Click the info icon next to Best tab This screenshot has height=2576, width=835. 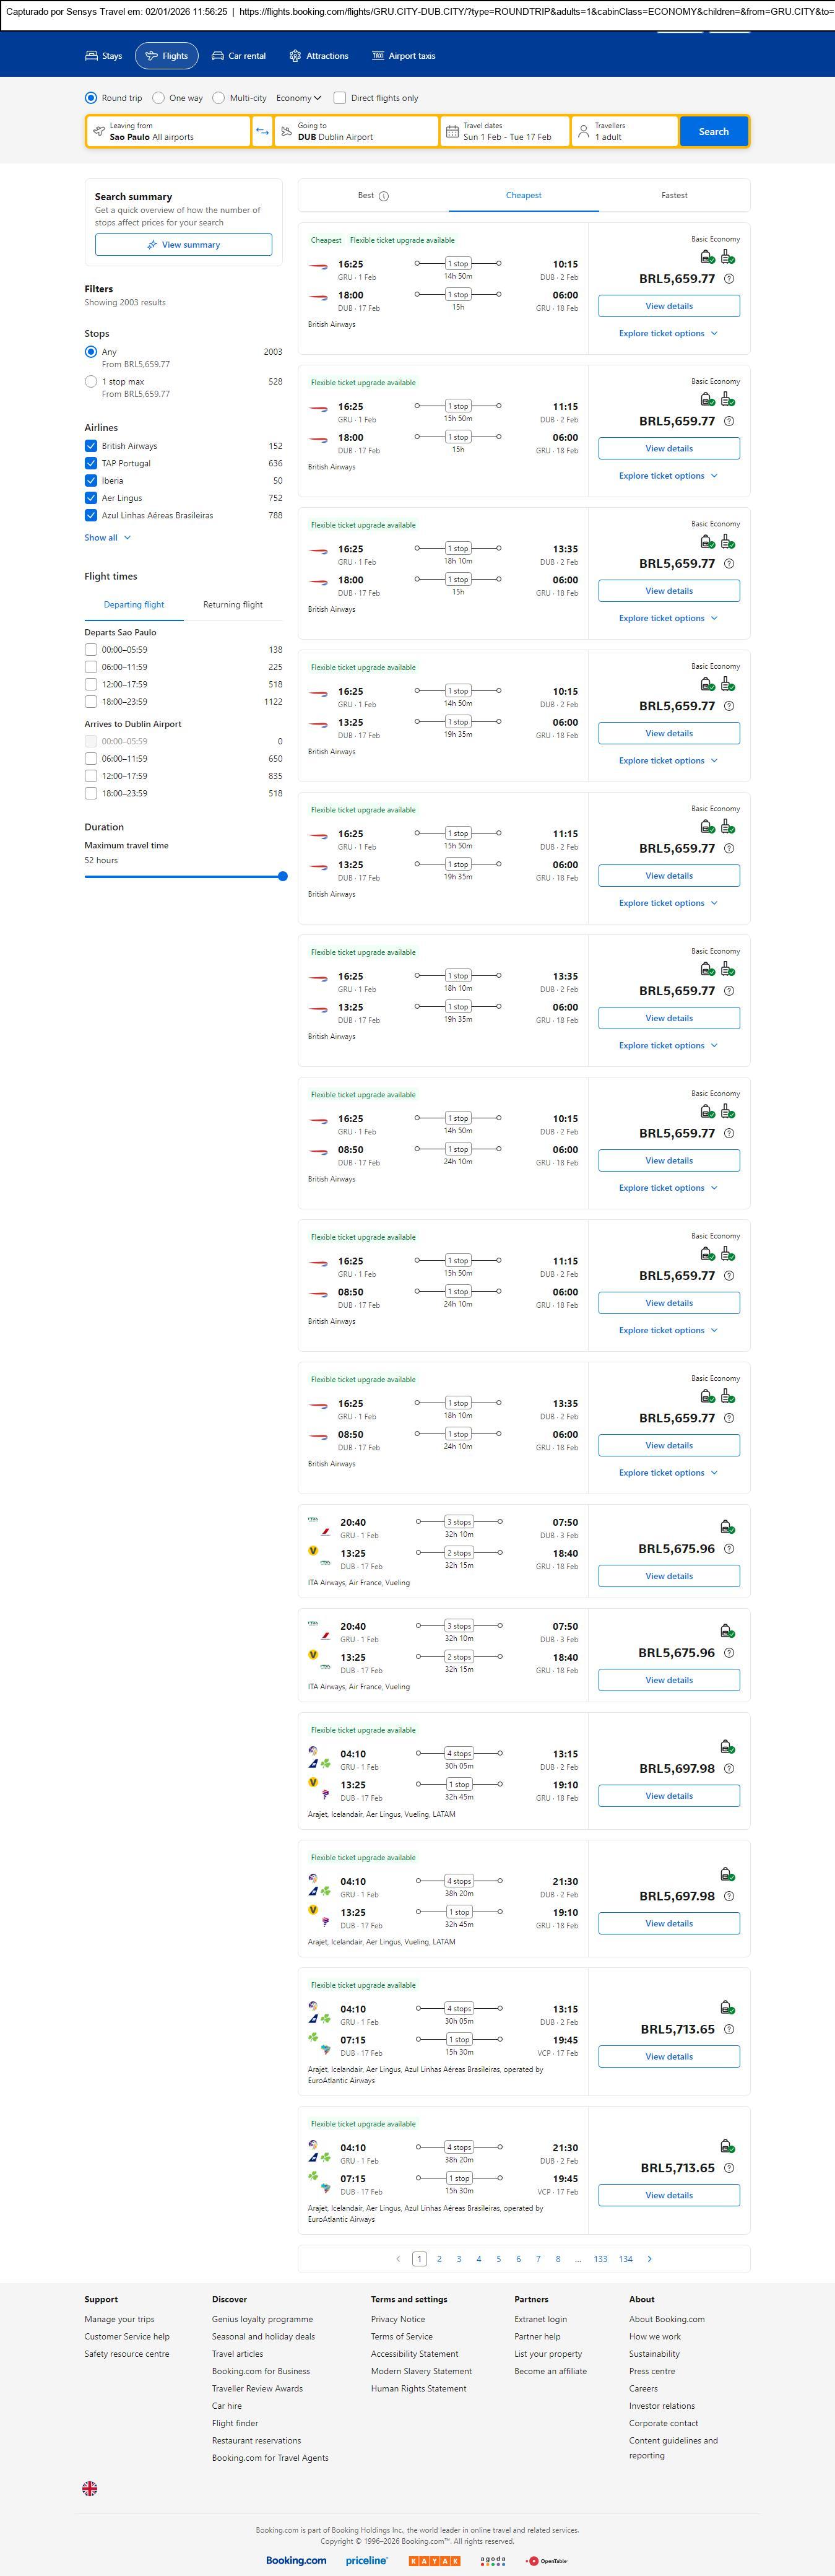coord(384,196)
